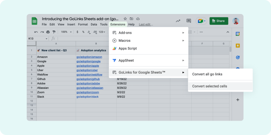Image resolution: width=271 pixels, height=135 pixels.
Task: Click the AppSheet logo icon
Action: point(114,60)
